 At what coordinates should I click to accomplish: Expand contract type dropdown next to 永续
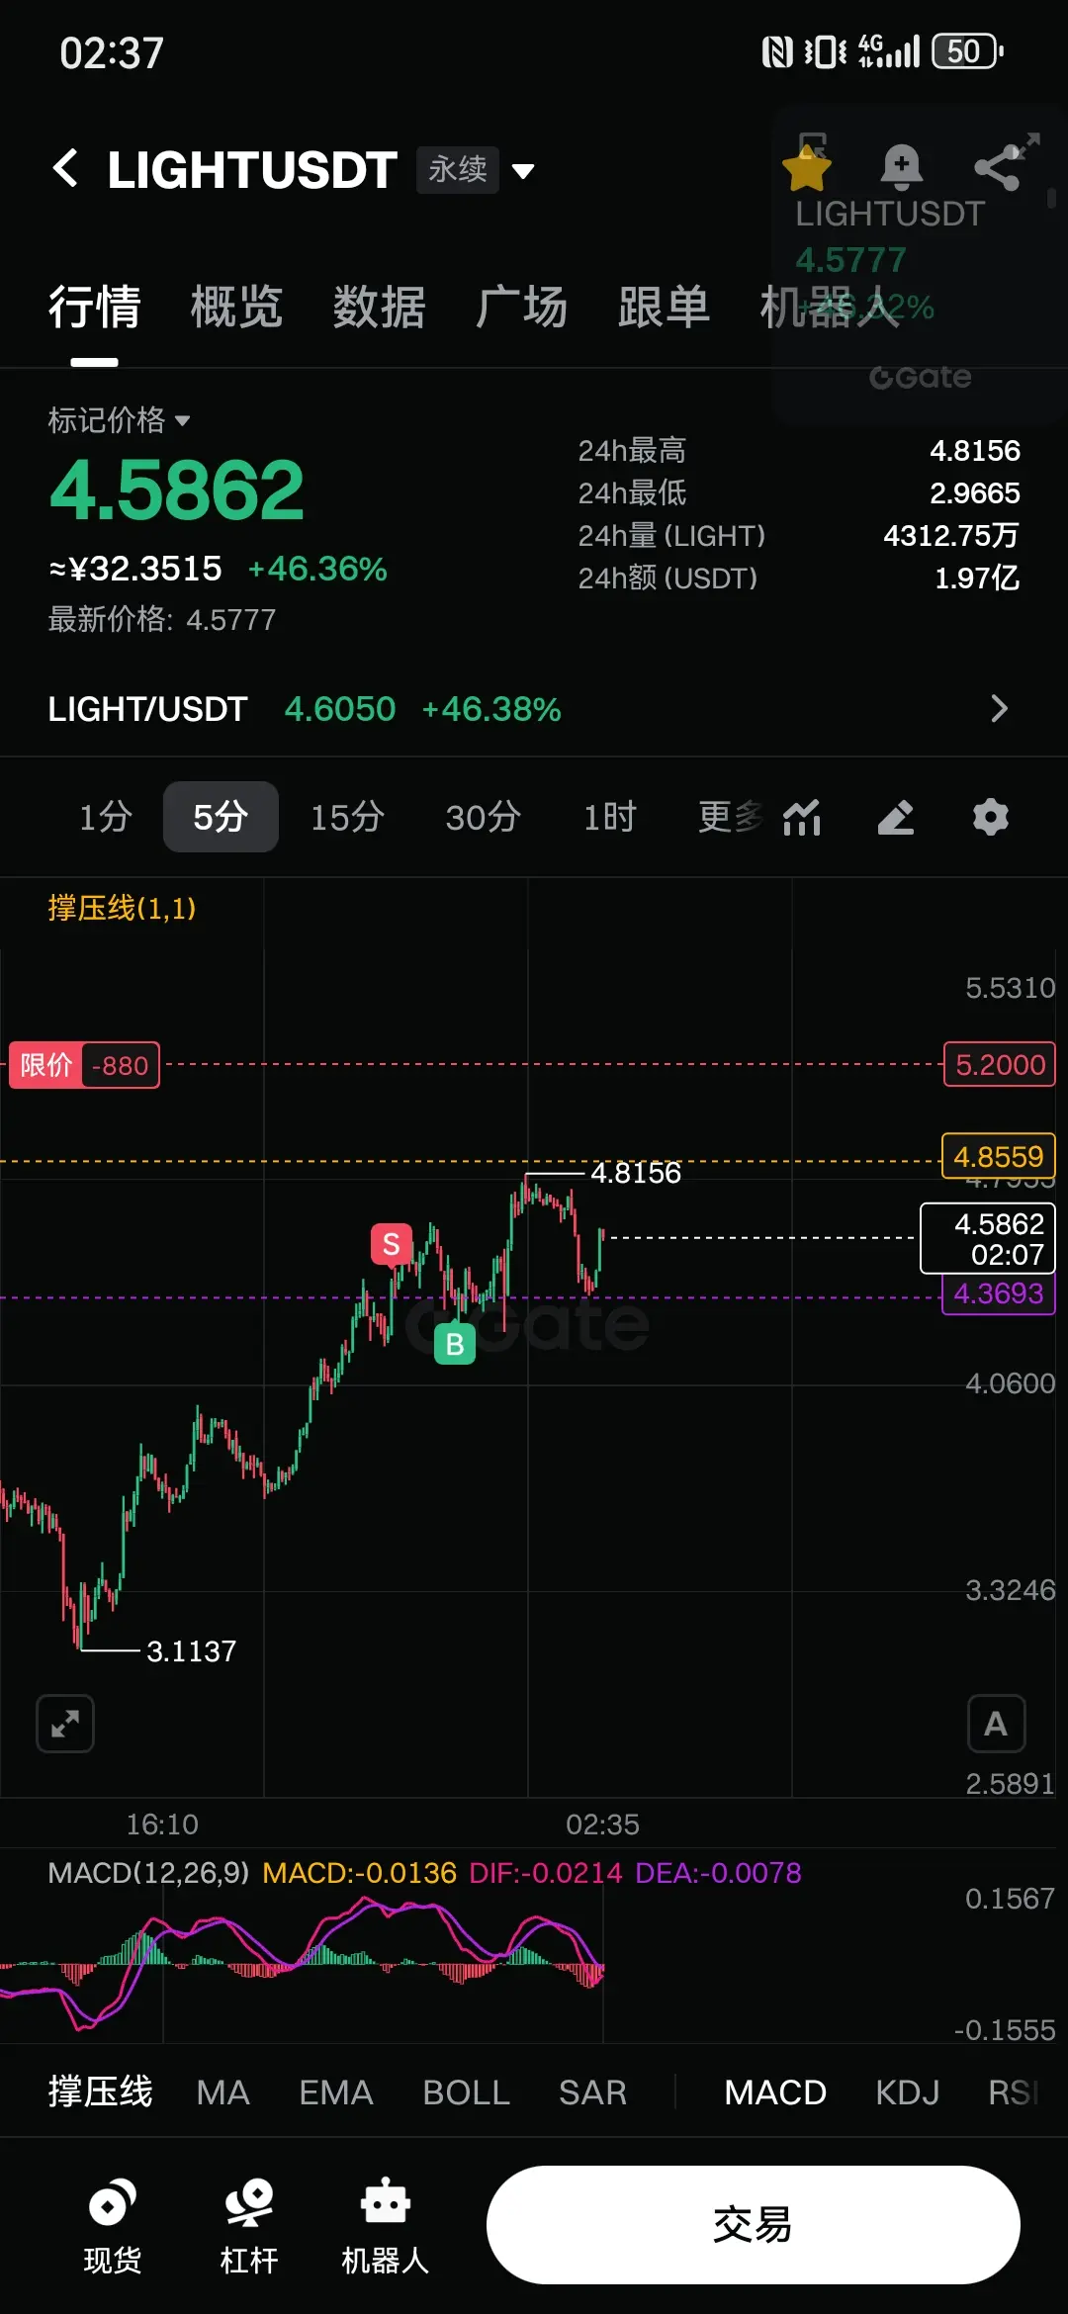[523, 171]
